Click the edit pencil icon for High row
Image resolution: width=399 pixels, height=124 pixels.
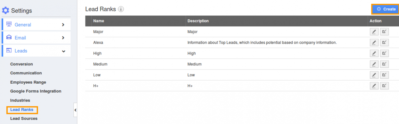tap(374, 53)
